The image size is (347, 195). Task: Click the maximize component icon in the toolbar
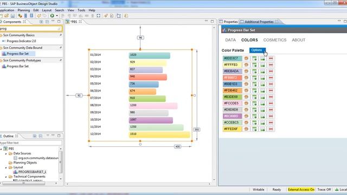[99, 16]
